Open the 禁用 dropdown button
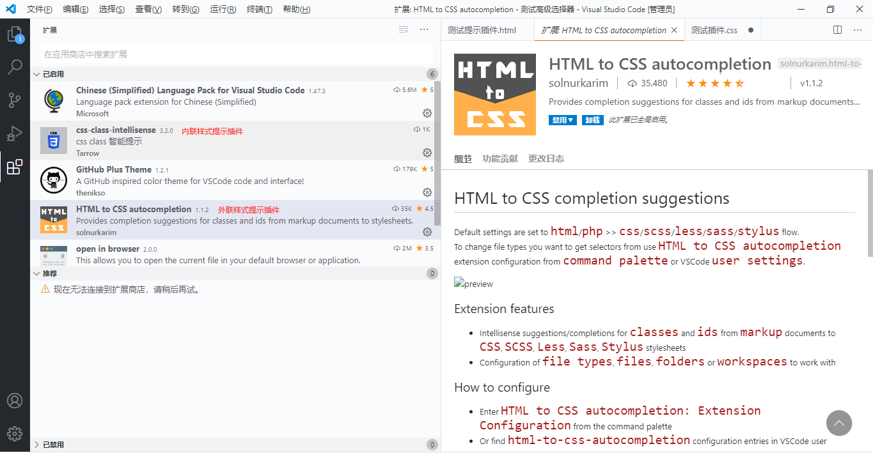The height and width of the screenshot is (453, 873). pos(563,120)
